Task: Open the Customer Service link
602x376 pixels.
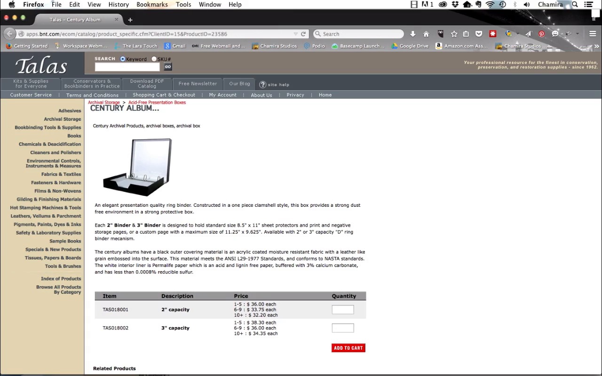Action: pyautogui.click(x=31, y=95)
